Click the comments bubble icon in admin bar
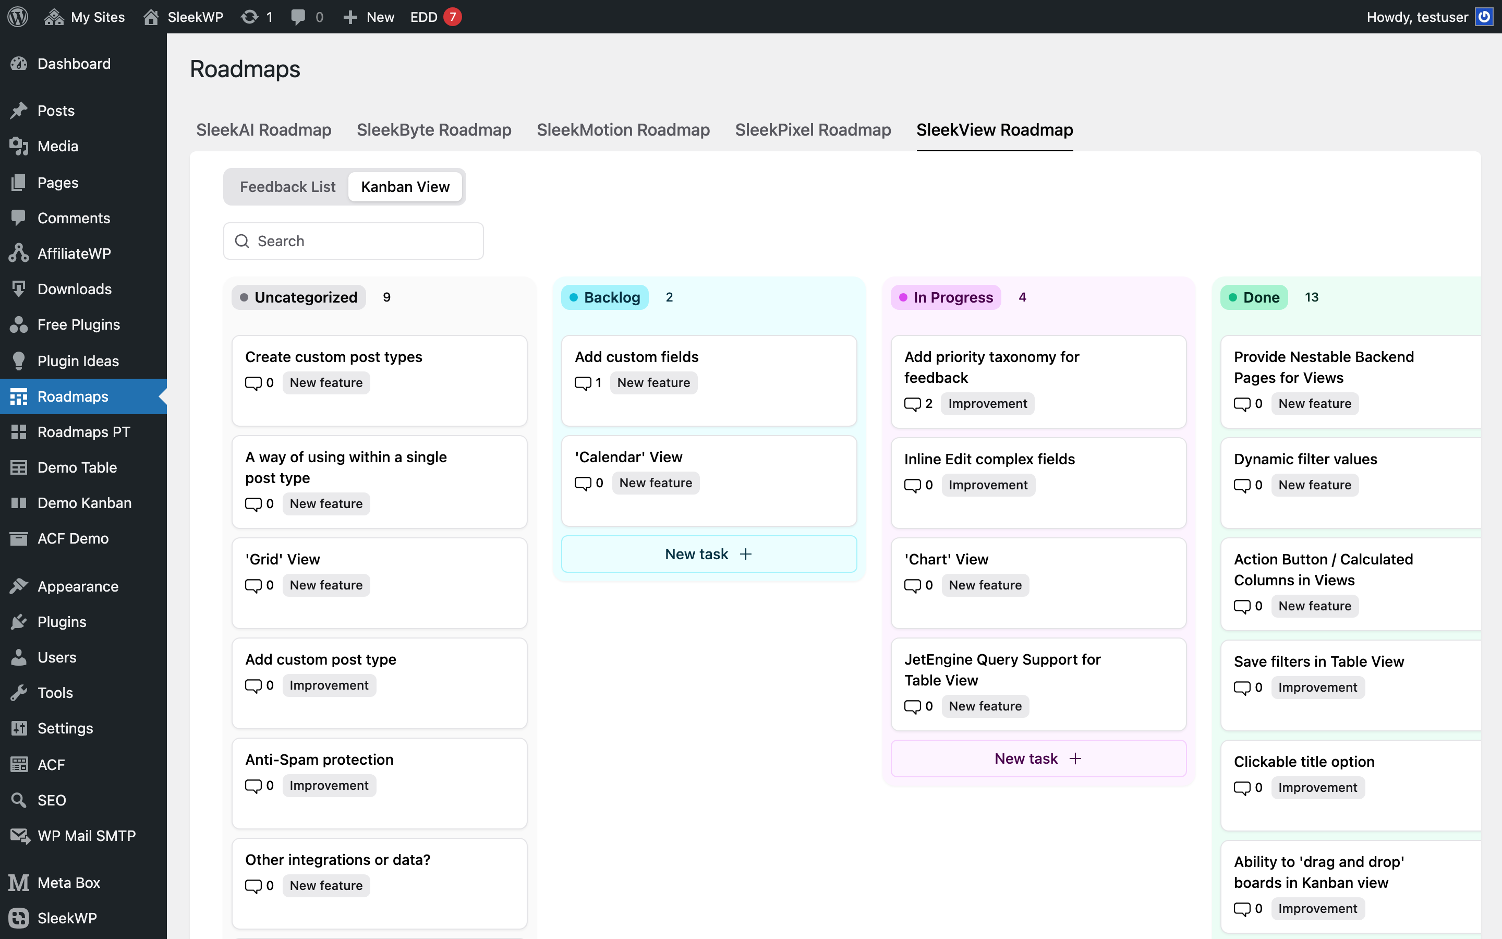This screenshot has height=939, width=1502. coord(298,17)
